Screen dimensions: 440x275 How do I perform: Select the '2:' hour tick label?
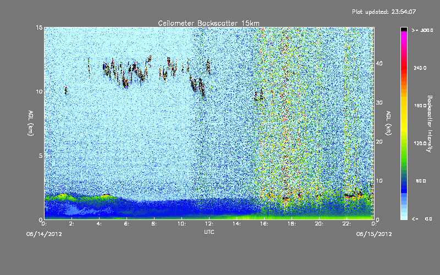(71, 224)
